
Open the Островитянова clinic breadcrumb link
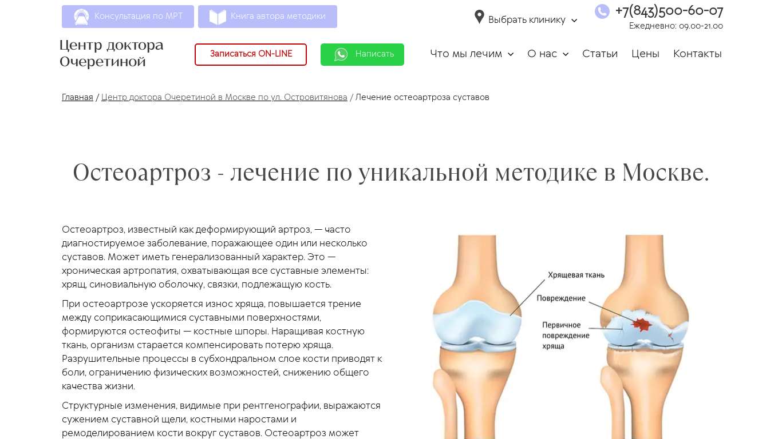pos(224,98)
